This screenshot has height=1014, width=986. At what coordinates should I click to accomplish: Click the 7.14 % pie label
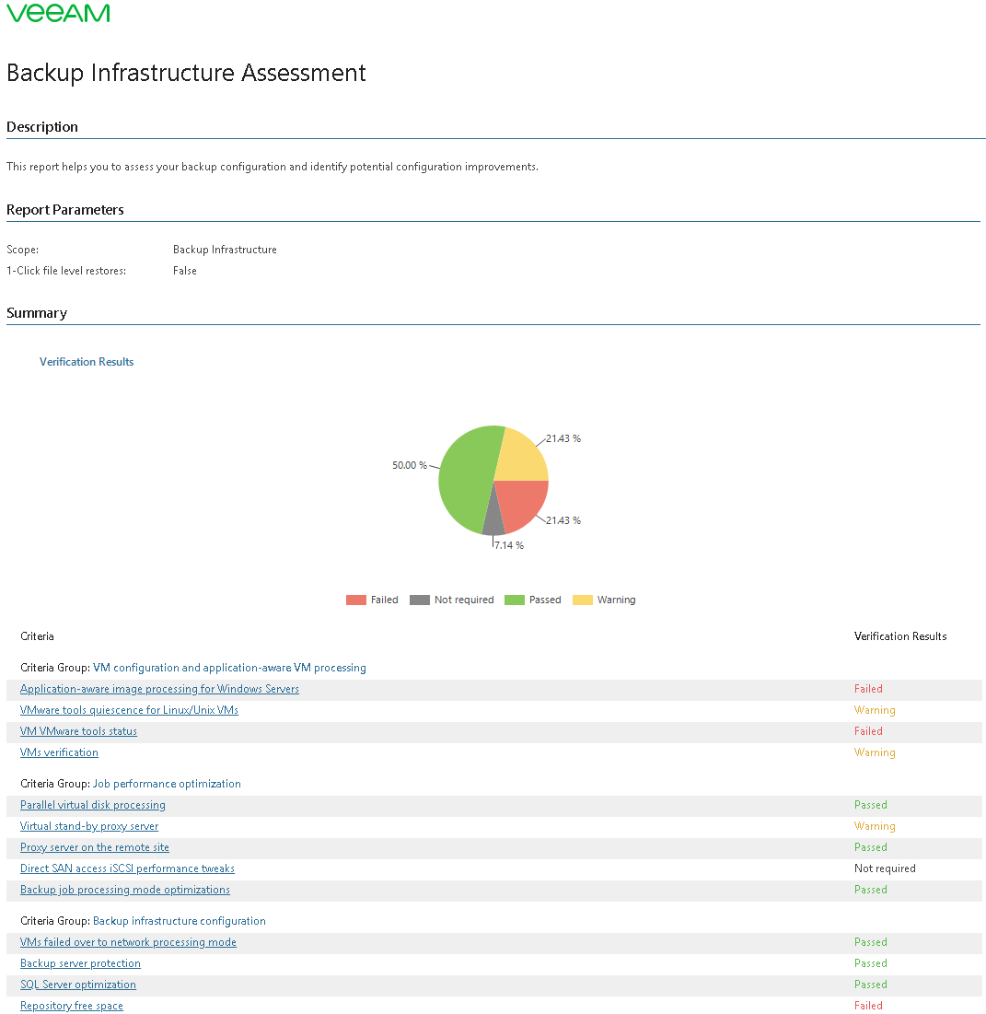coord(509,546)
